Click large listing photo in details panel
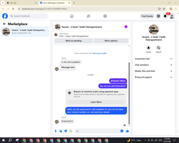The width and height of the screenshot is (179, 143). tap(154, 29)
